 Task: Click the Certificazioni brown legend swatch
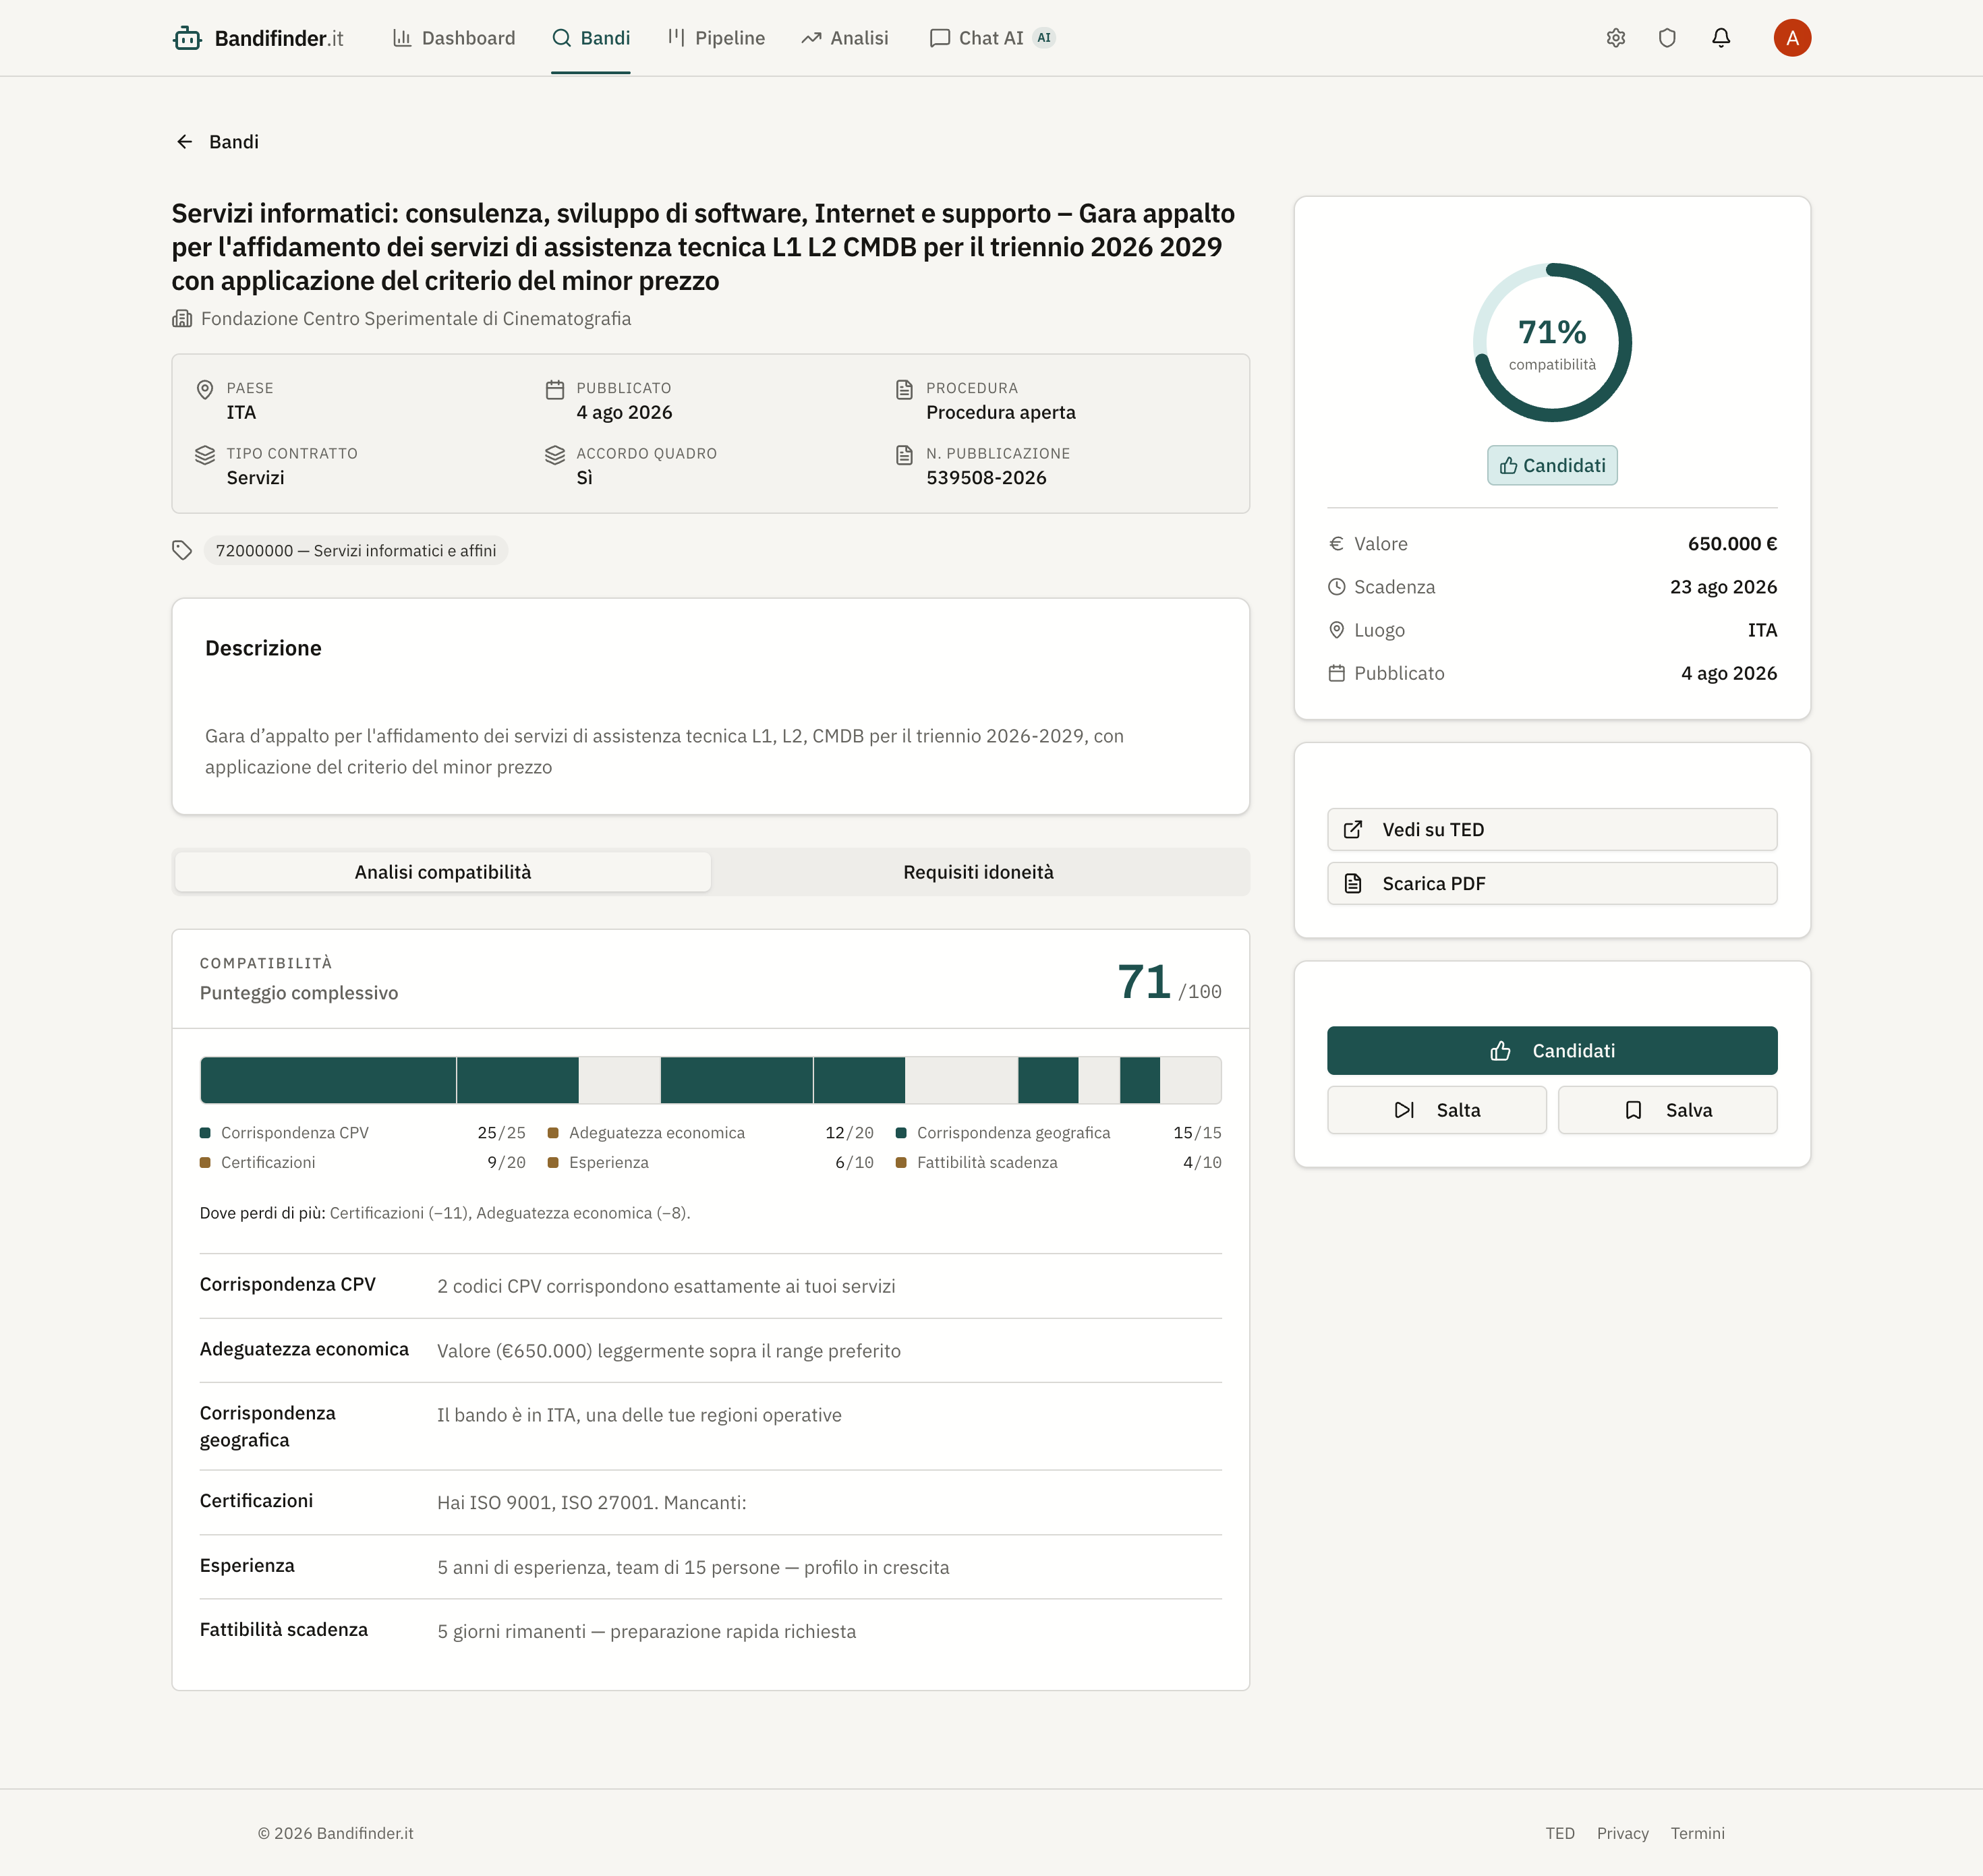pyautogui.click(x=205, y=1163)
